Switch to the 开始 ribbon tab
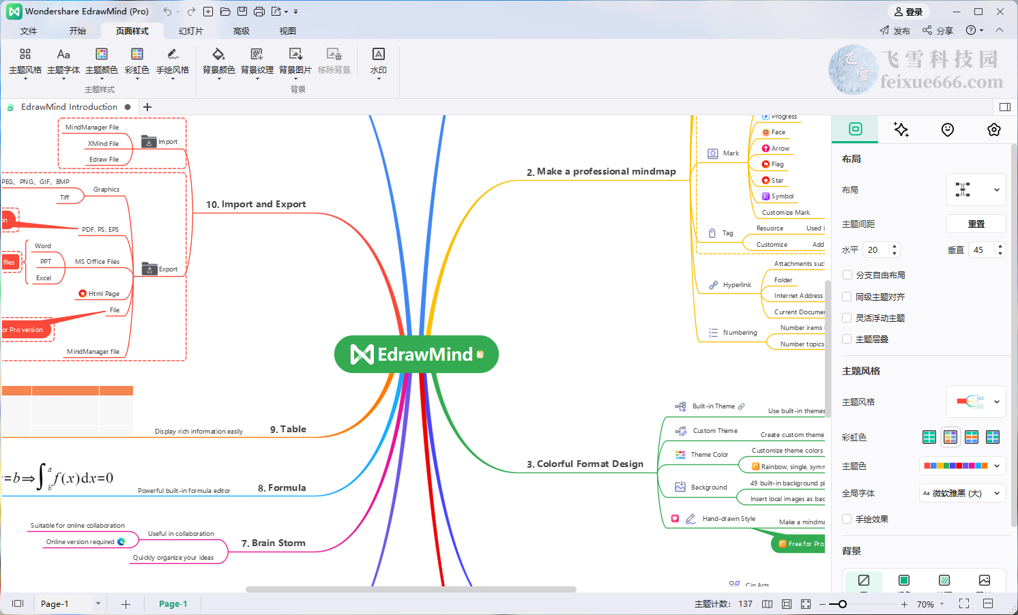 click(x=78, y=31)
